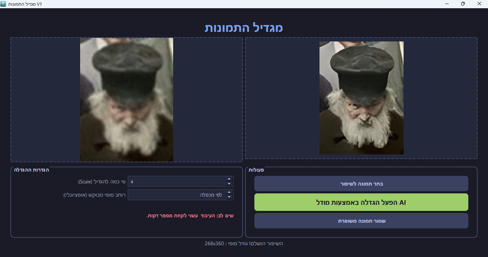
Task: Click the red processing-time warning note
Action: [190, 216]
